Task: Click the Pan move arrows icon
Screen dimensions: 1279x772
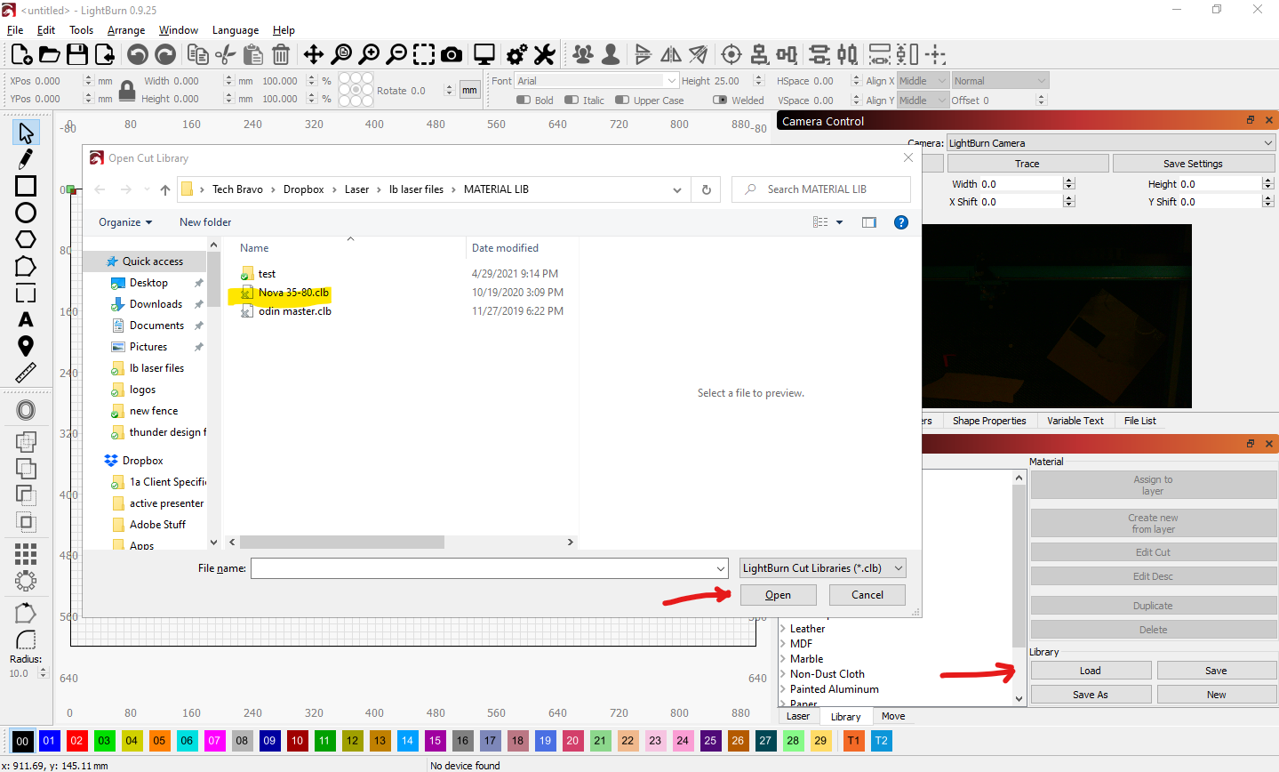Action: tap(314, 55)
